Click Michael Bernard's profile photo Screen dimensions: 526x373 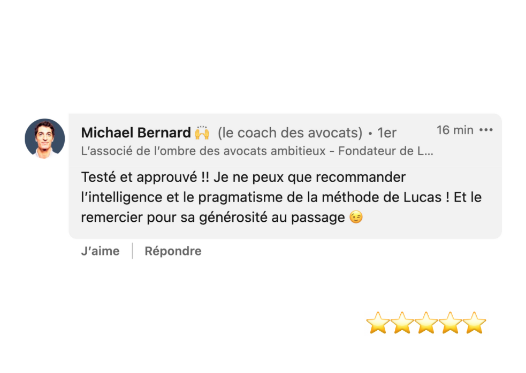coord(45,138)
